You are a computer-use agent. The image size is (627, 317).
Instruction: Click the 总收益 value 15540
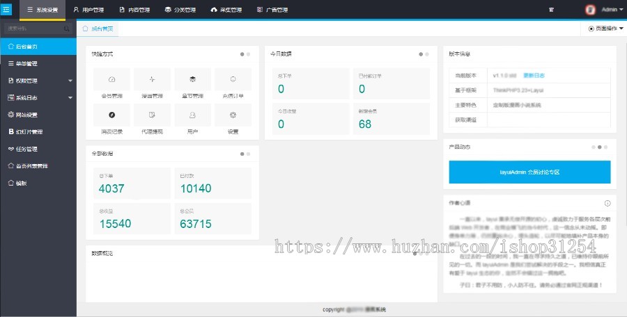point(115,224)
